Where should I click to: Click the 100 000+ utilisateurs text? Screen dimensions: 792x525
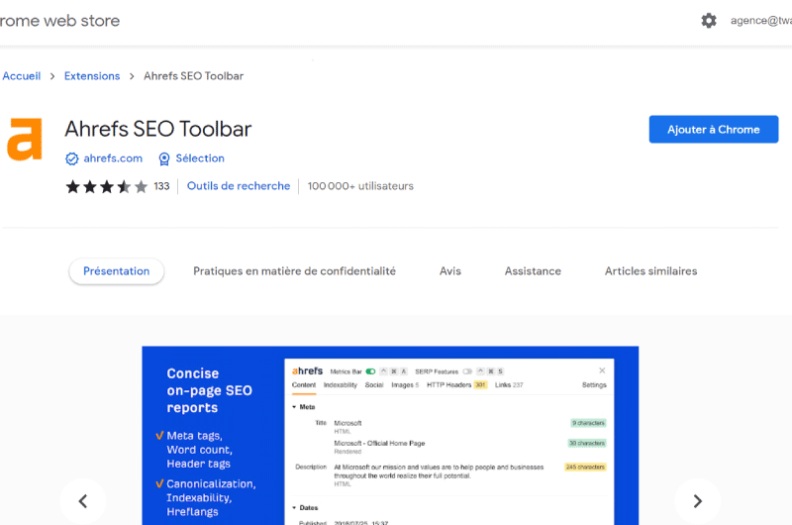tap(360, 186)
